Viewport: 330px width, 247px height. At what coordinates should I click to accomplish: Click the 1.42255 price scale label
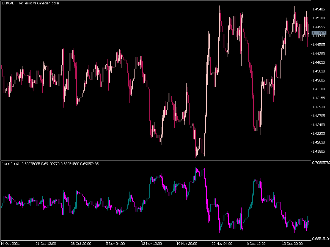(318, 133)
